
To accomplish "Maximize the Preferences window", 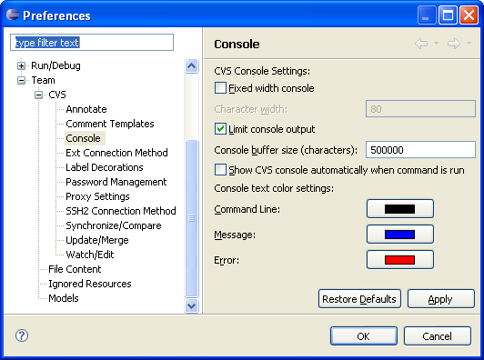I will coord(448,15).
